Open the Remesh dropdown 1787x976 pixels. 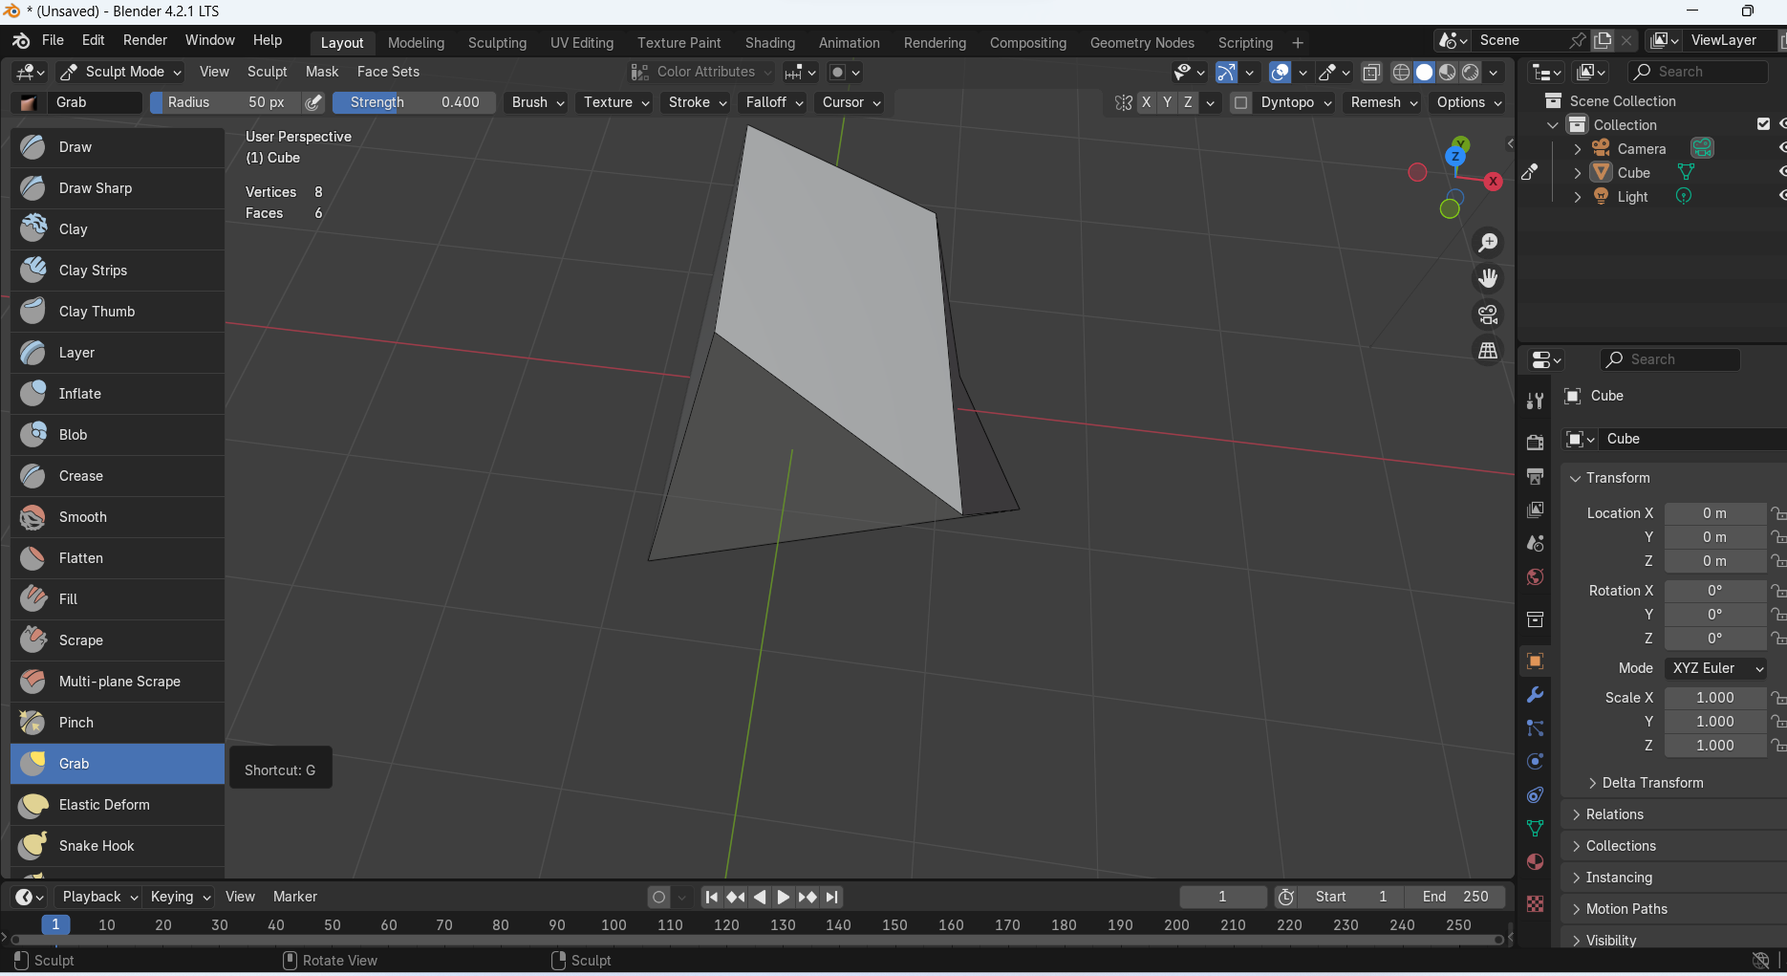click(x=1383, y=102)
